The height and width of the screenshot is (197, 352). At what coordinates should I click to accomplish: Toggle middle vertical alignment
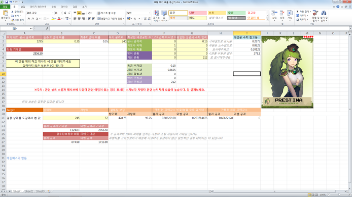(x=79, y=13)
